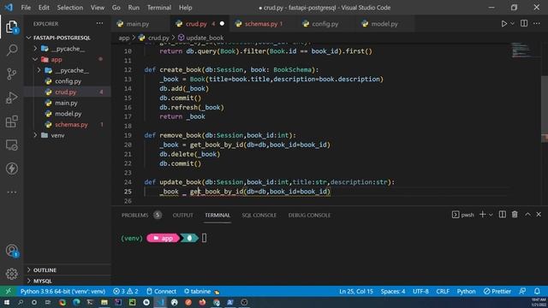Screen dimensions: 548x308
Task: Open the run button dropdown arrow
Action: (x=512, y=23)
